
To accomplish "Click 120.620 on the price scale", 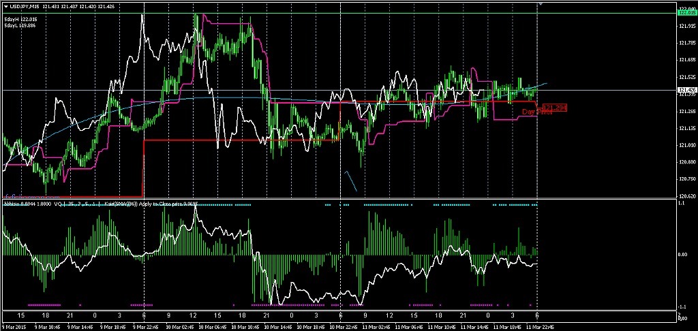I will tap(686, 195).
